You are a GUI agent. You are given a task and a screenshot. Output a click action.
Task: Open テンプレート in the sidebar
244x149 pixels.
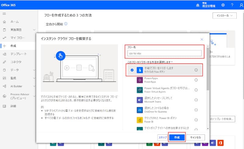[x=19, y=54]
